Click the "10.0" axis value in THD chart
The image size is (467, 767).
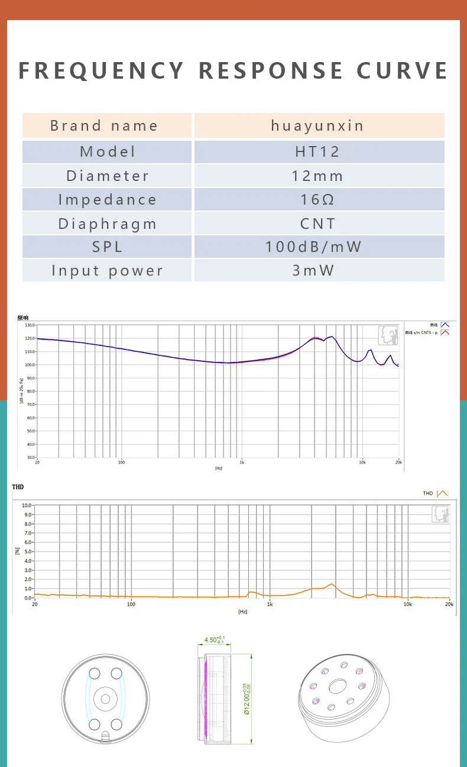27,506
